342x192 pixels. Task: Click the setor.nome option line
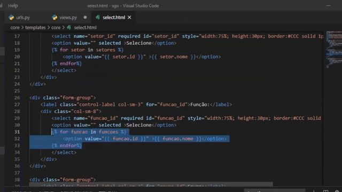(x=142, y=57)
